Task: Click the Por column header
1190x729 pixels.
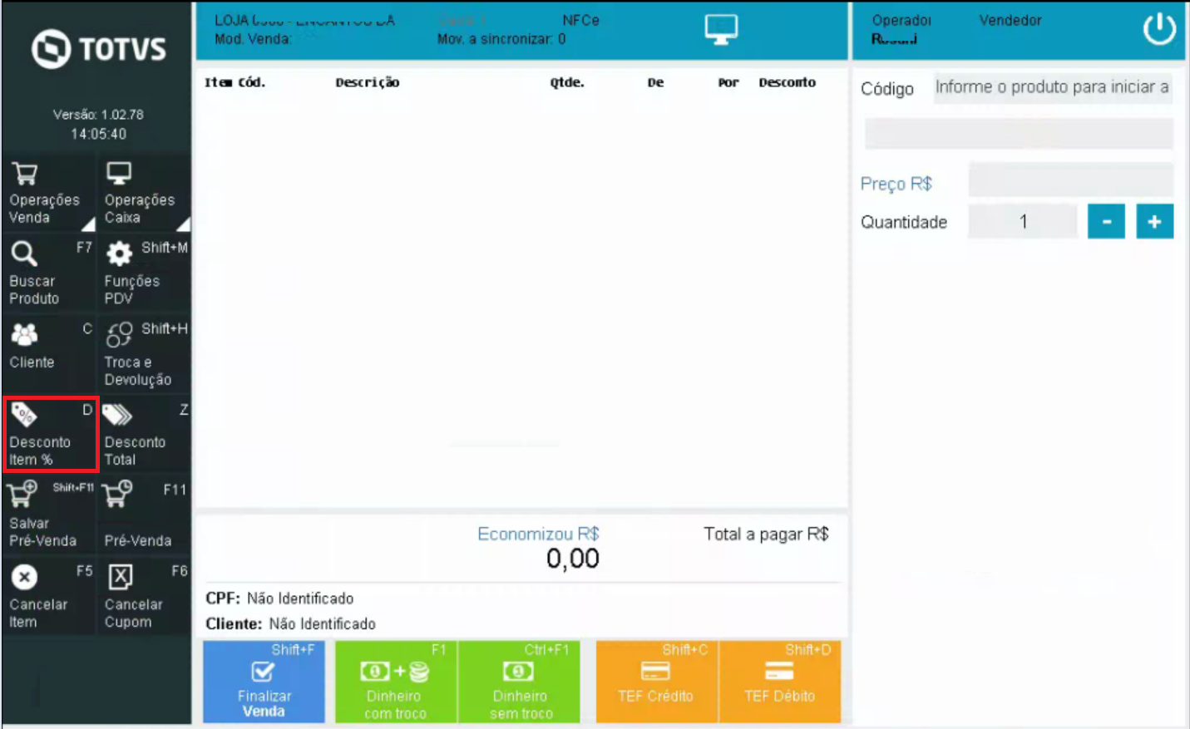Action: click(x=728, y=82)
